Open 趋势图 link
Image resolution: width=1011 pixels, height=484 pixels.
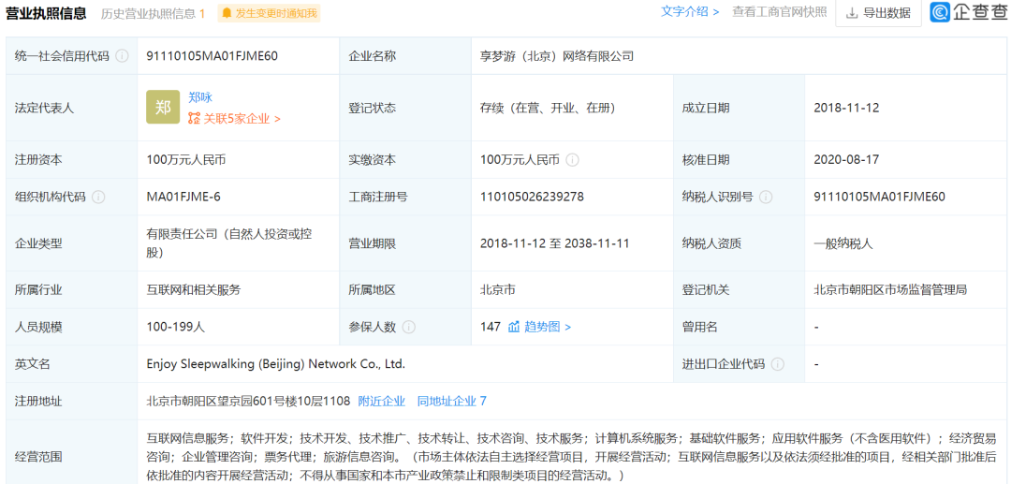(x=547, y=327)
